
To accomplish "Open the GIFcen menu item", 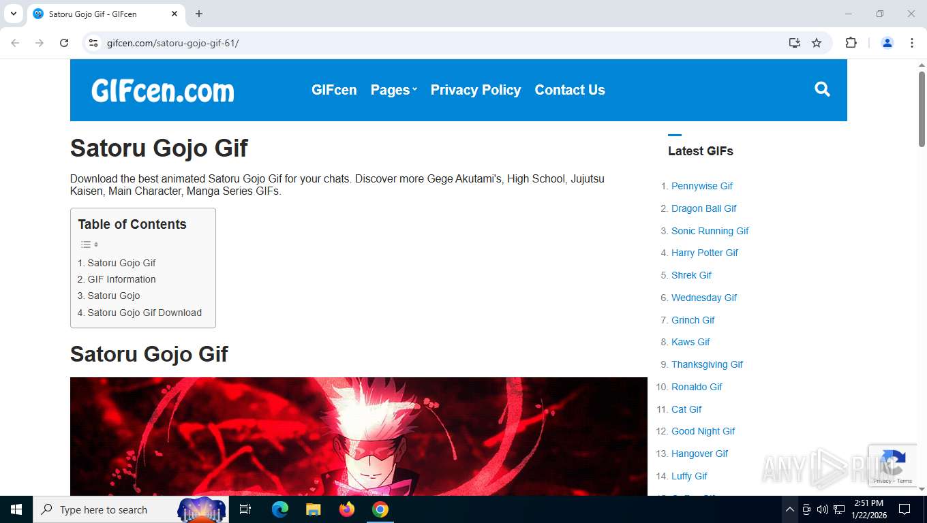I will tap(334, 90).
